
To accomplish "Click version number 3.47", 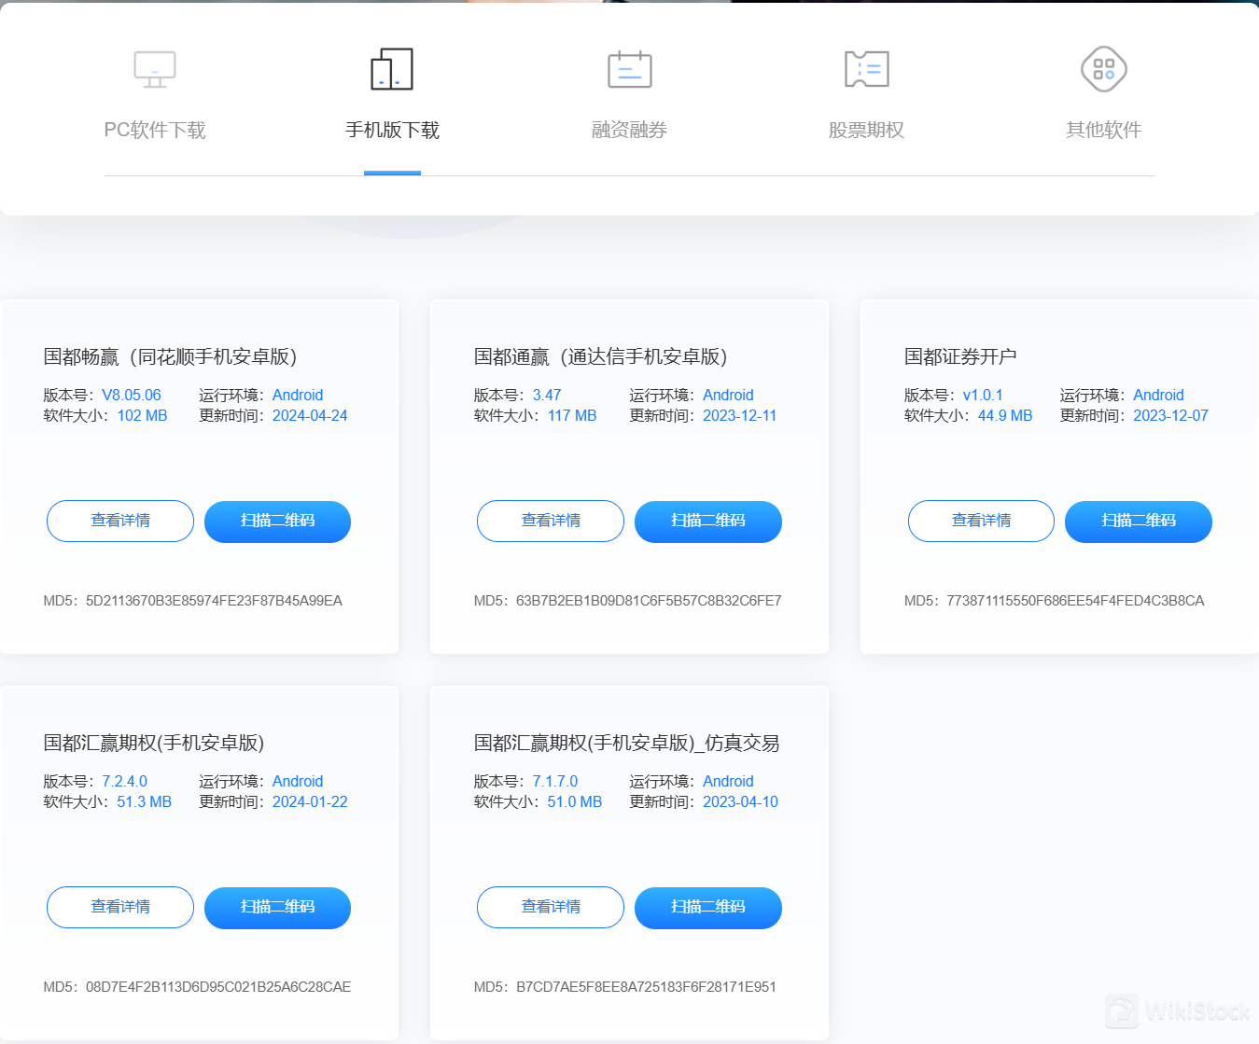I will pyautogui.click(x=547, y=395).
